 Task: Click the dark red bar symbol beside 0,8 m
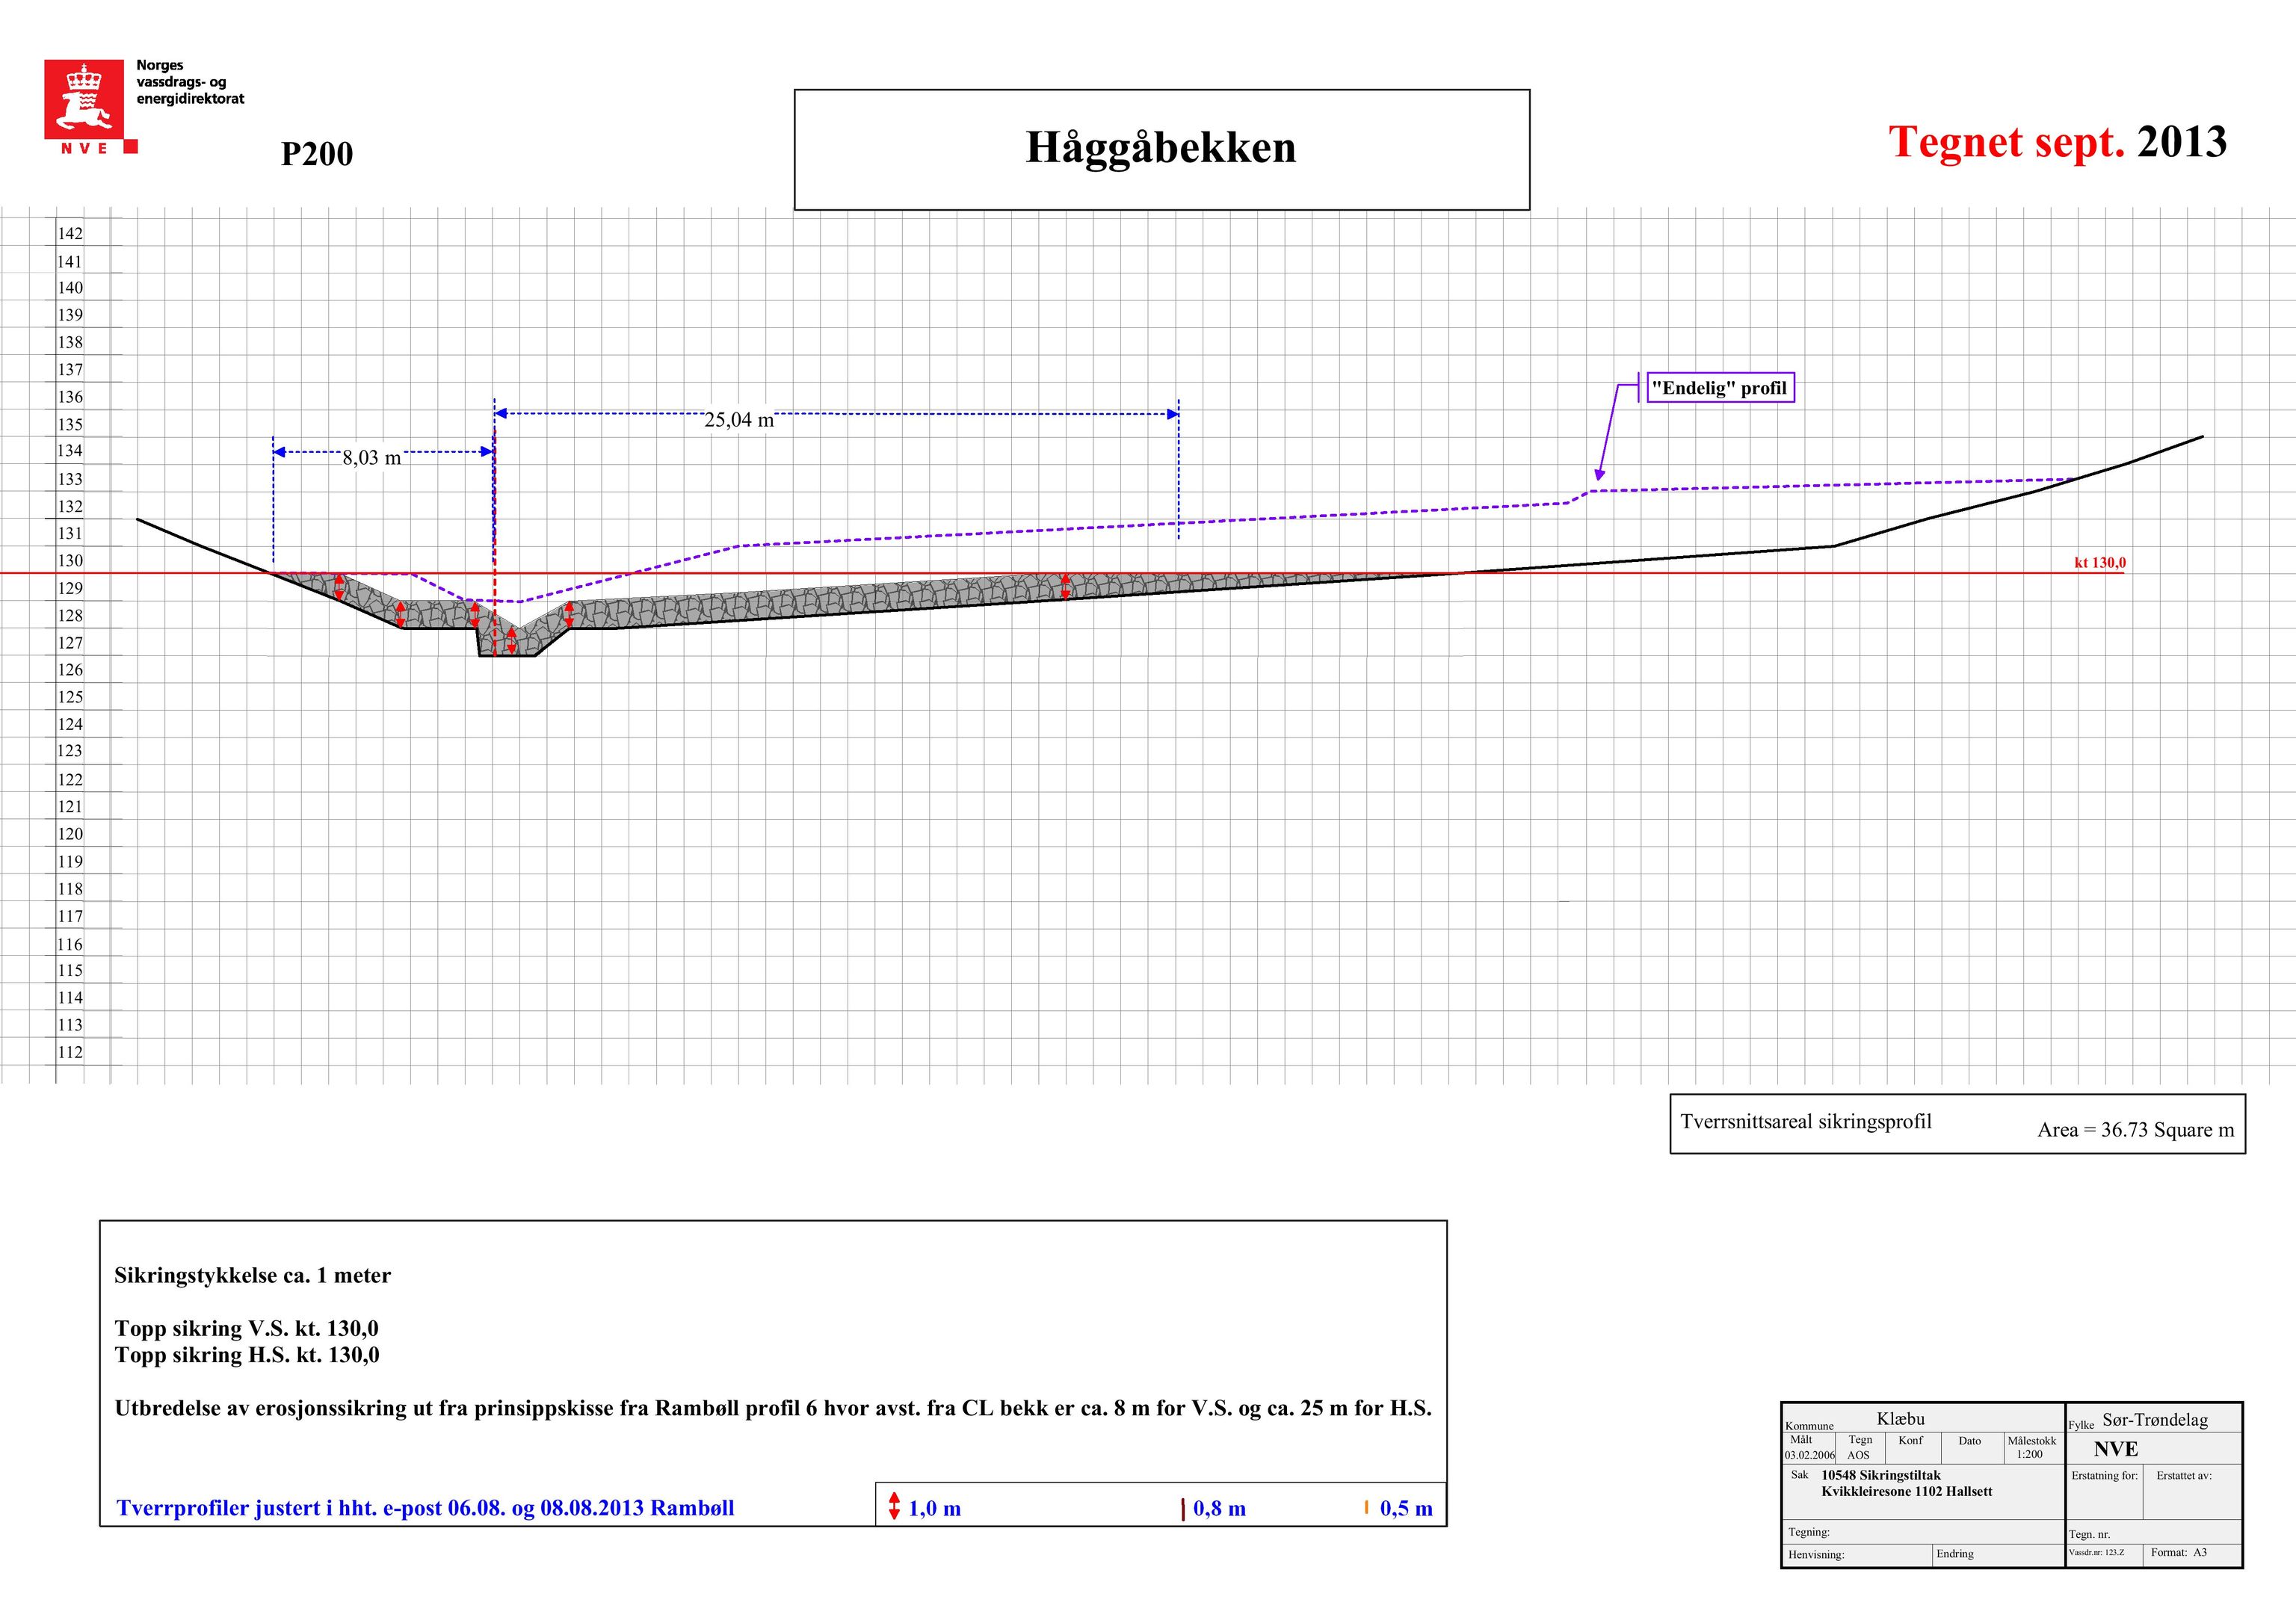pos(1183,1509)
